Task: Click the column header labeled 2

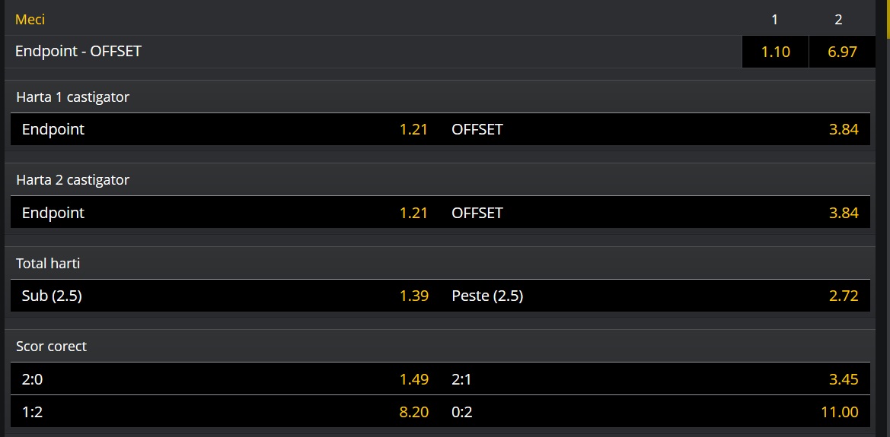Action: click(x=838, y=20)
